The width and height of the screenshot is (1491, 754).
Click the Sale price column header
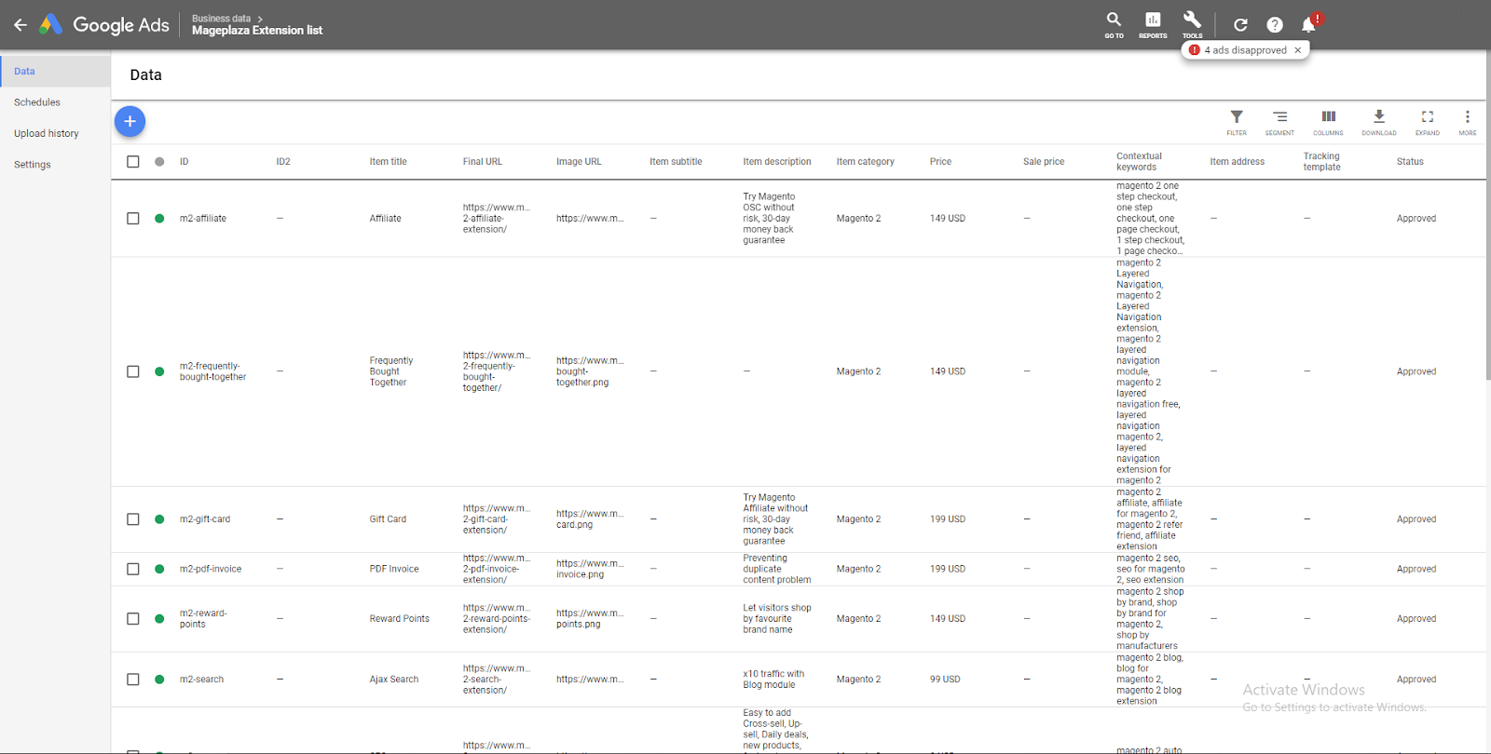1044,162
